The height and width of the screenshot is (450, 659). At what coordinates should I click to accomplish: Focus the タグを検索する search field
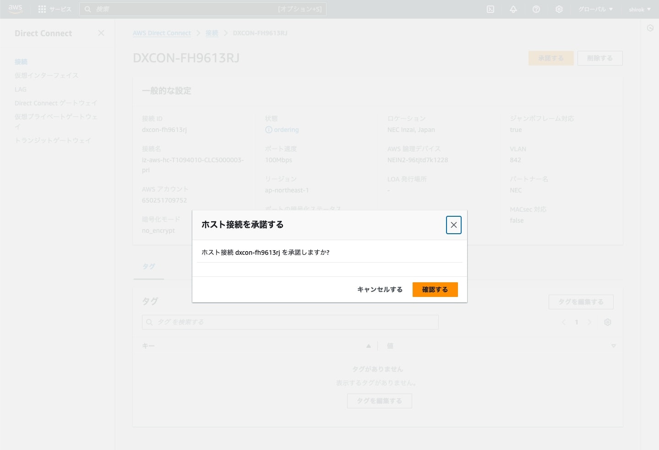[x=290, y=322]
